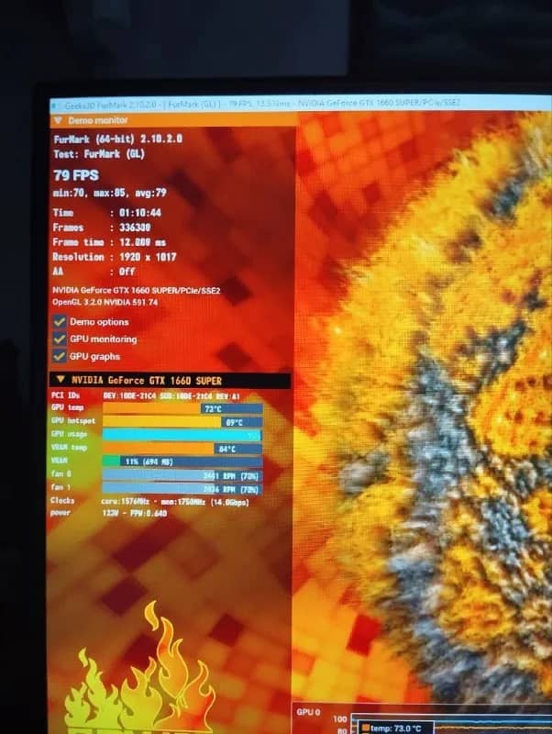Click the GPU 0 graph label

pyautogui.click(x=308, y=712)
